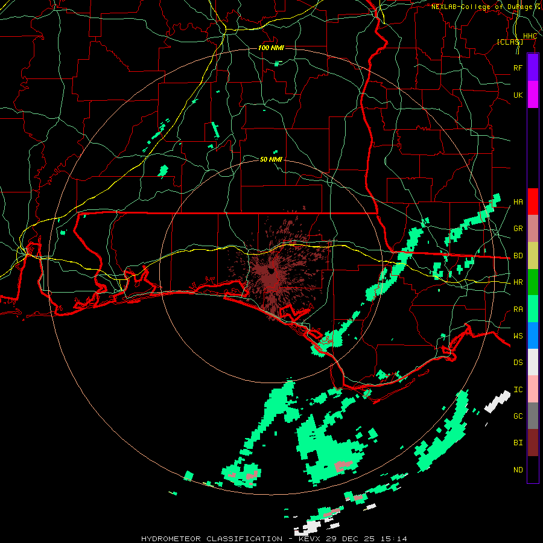Image resolution: width=543 pixels, height=543 pixels.
Task: Click the HA legend label
Action: tap(518, 202)
